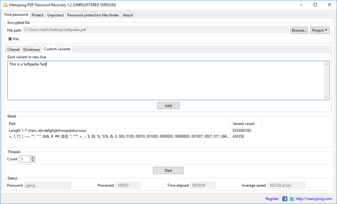Screen dimensions: 337x204
Task: Open the Facebook icon link
Action: point(285,199)
